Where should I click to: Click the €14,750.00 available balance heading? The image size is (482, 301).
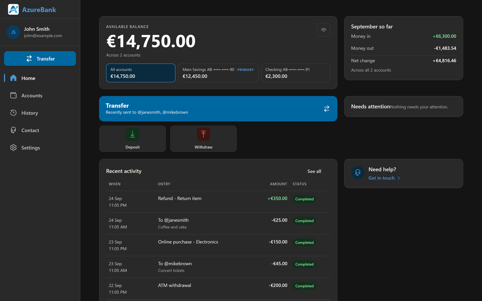[x=151, y=41]
